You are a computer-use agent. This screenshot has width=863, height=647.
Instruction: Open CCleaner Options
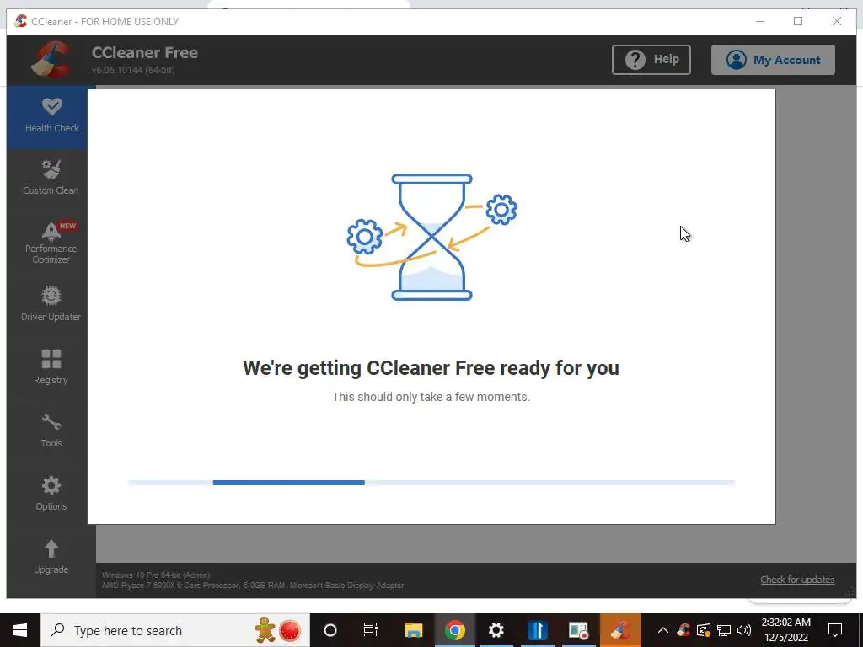coord(51,494)
